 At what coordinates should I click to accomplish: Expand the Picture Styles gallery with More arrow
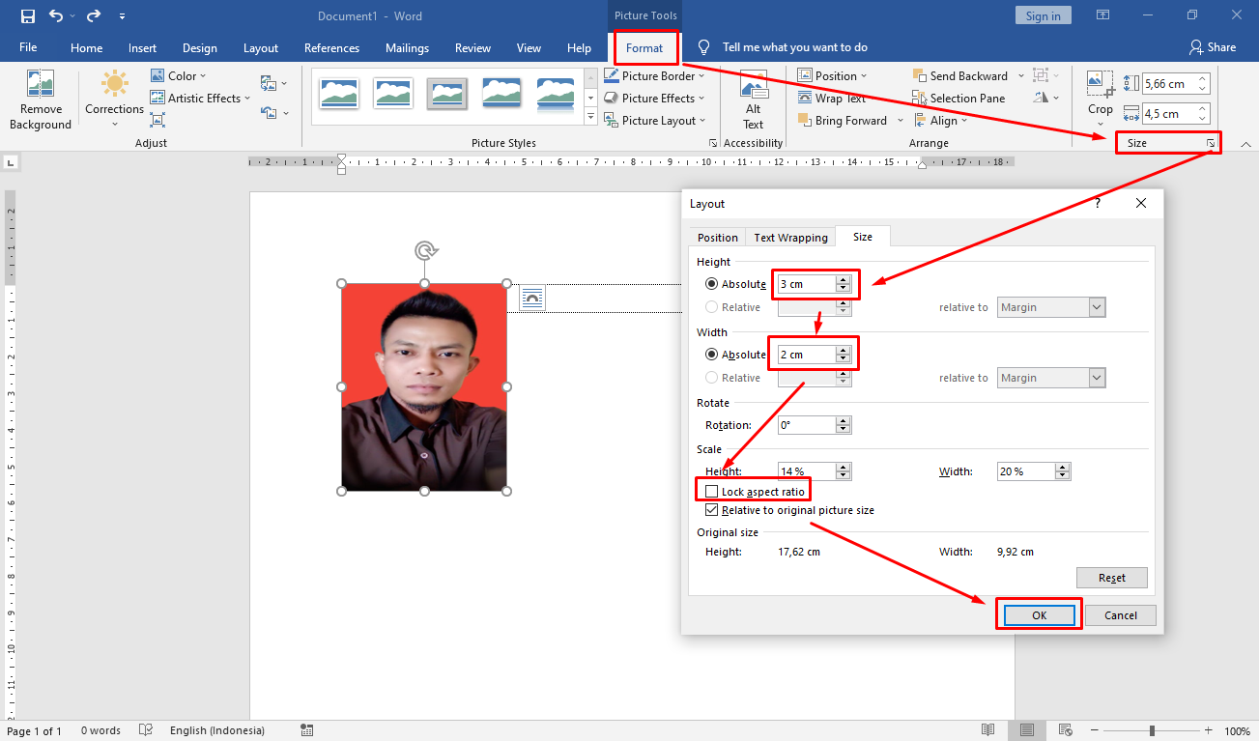coord(590,117)
